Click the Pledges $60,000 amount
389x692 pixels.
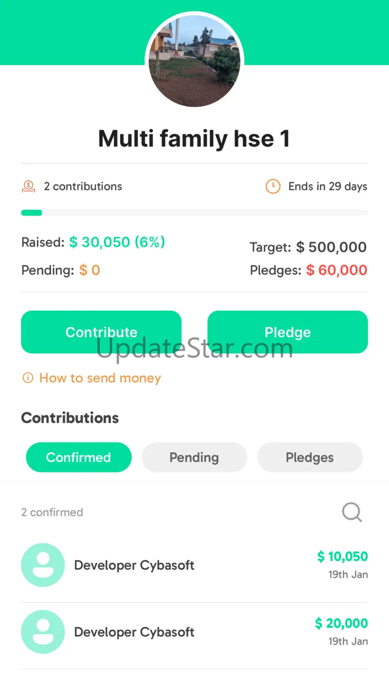click(336, 270)
